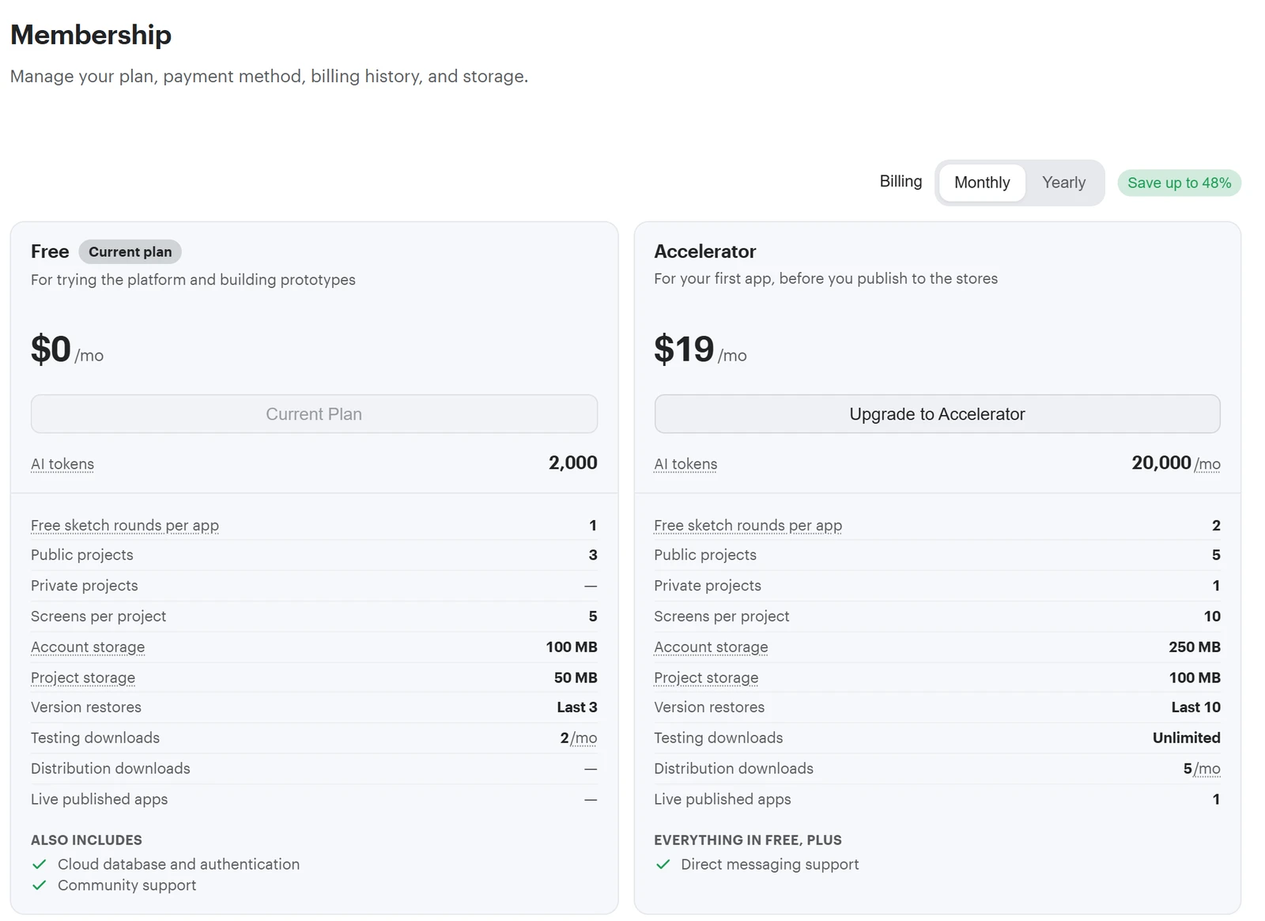Image resolution: width=1265 pixels, height=921 pixels.
Task: Click the Accelerator plan title
Action: 705,251
